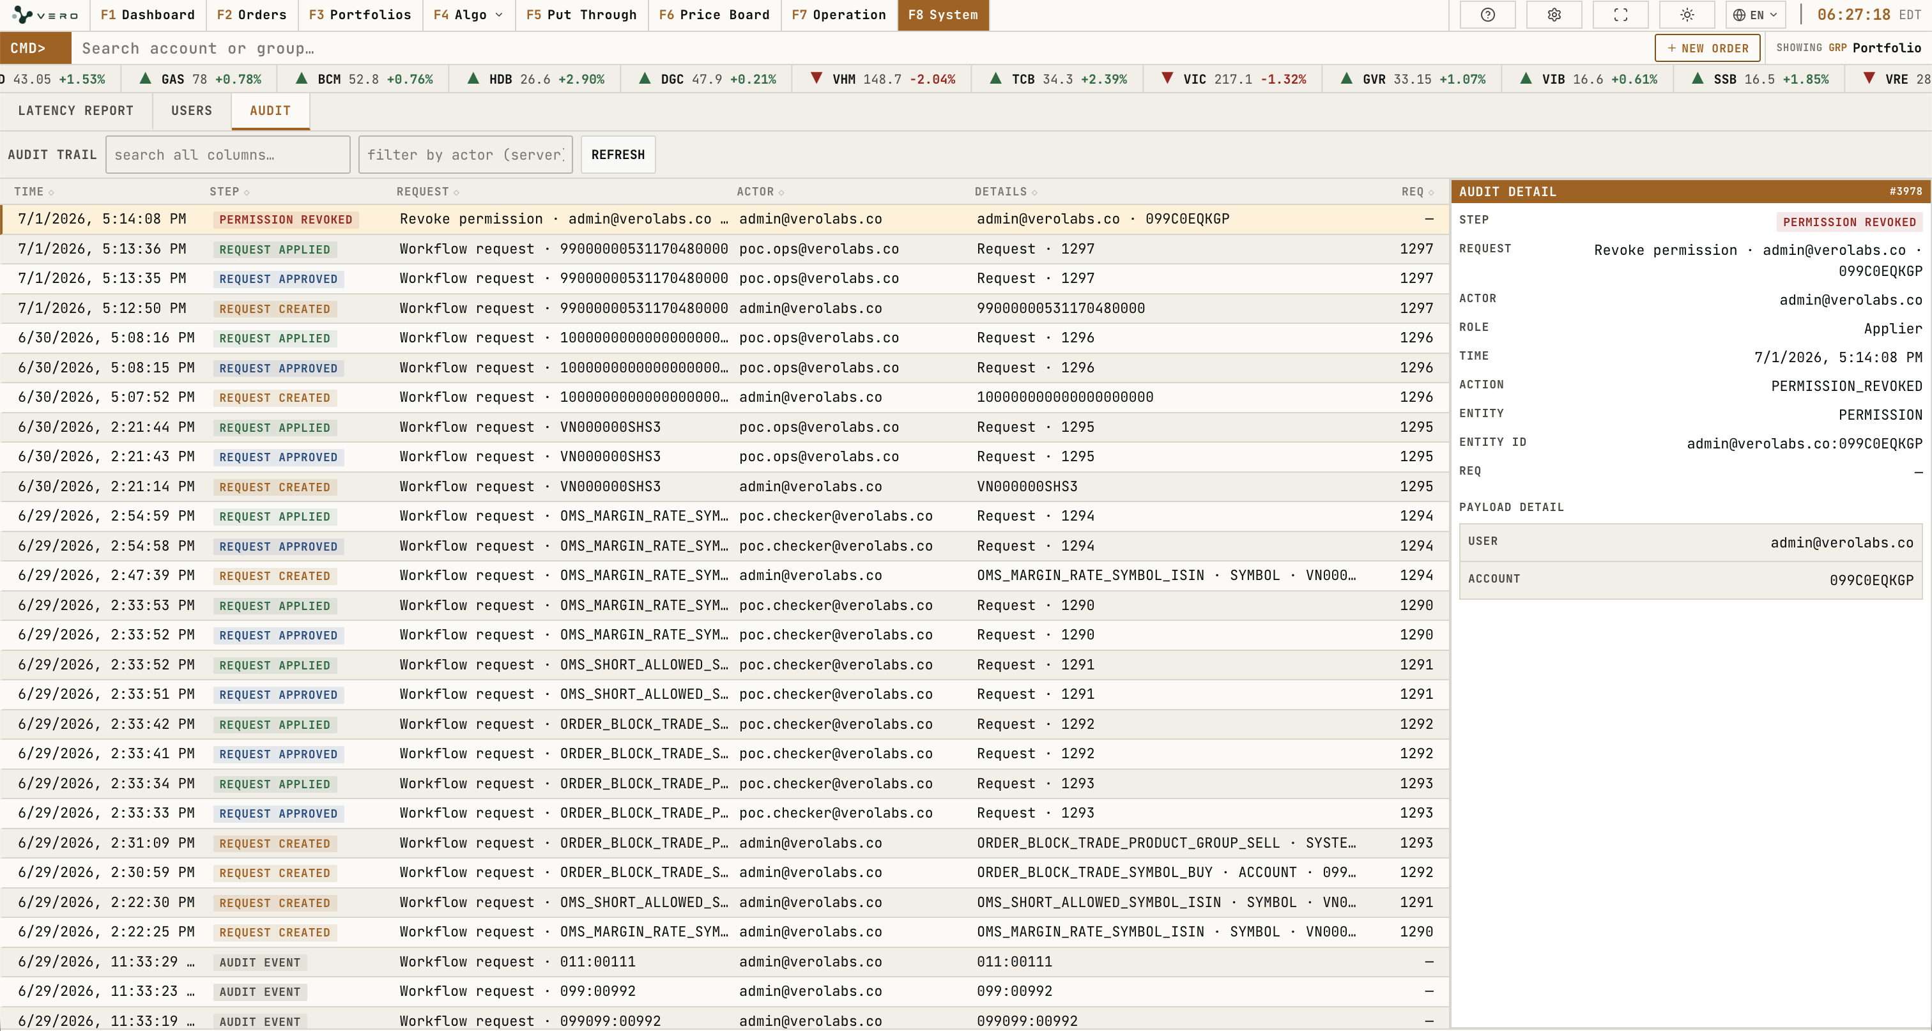Select the F8 System tab
The width and height of the screenshot is (1932, 1031).
(943, 15)
